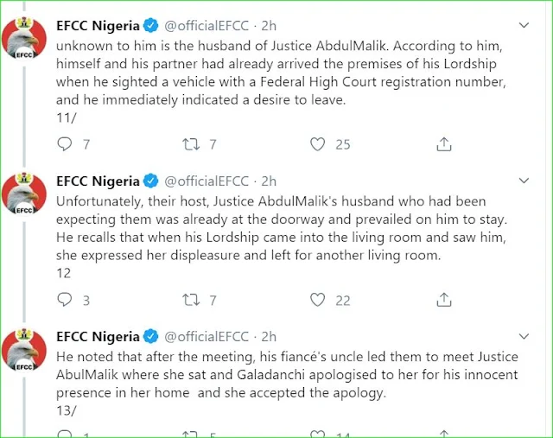Click EFCC Nigeria name on the third tweet
This screenshot has height=438, width=553.
tap(97, 336)
